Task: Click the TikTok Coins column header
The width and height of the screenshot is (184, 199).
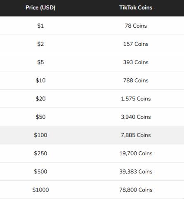Action: pos(136,7)
